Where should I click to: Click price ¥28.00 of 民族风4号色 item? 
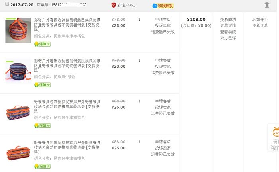coord(118,66)
